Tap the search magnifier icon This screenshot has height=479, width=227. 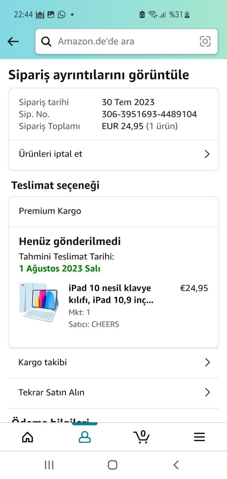click(x=46, y=42)
